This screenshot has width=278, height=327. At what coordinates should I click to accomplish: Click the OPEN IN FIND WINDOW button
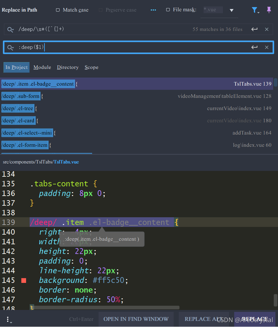(136, 319)
